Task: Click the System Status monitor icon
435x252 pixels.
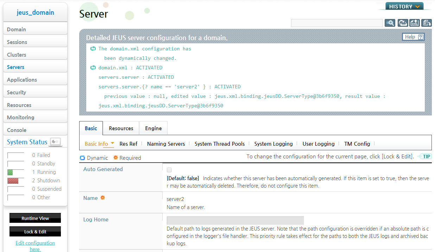Action: 56,142
